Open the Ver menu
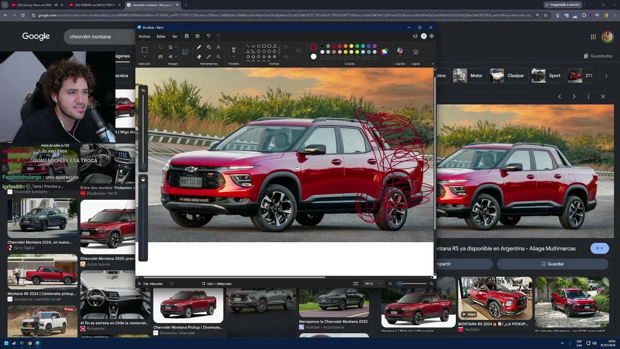This screenshot has width=620, height=349. pos(175,36)
